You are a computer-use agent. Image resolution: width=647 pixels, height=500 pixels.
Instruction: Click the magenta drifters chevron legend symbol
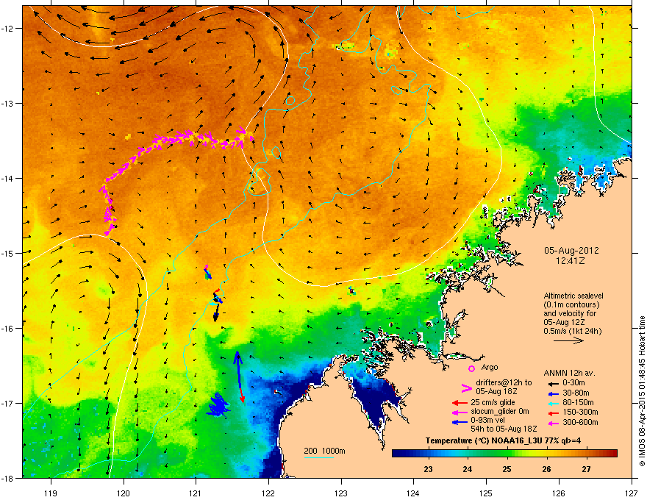coord(466,387)
